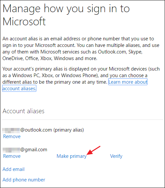This screenshot has width=165, height=188.
Task: Click the 'Account aliases' section heading
Action: [x=23, y=111]
